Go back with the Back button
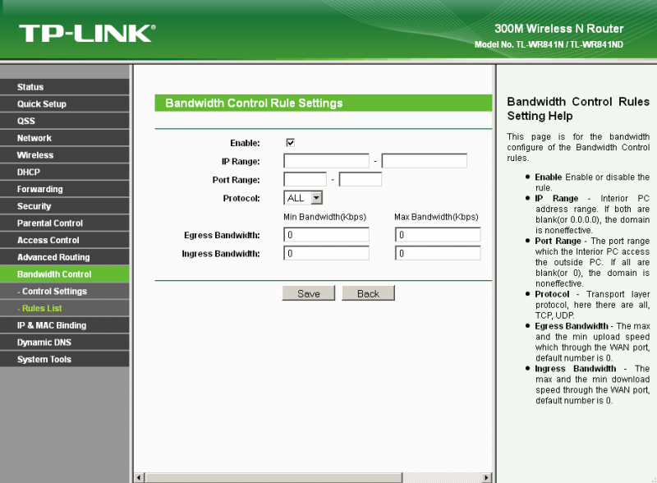Image resolution: width=657 pixels, height=483 pixels. (x=368, y=293)
